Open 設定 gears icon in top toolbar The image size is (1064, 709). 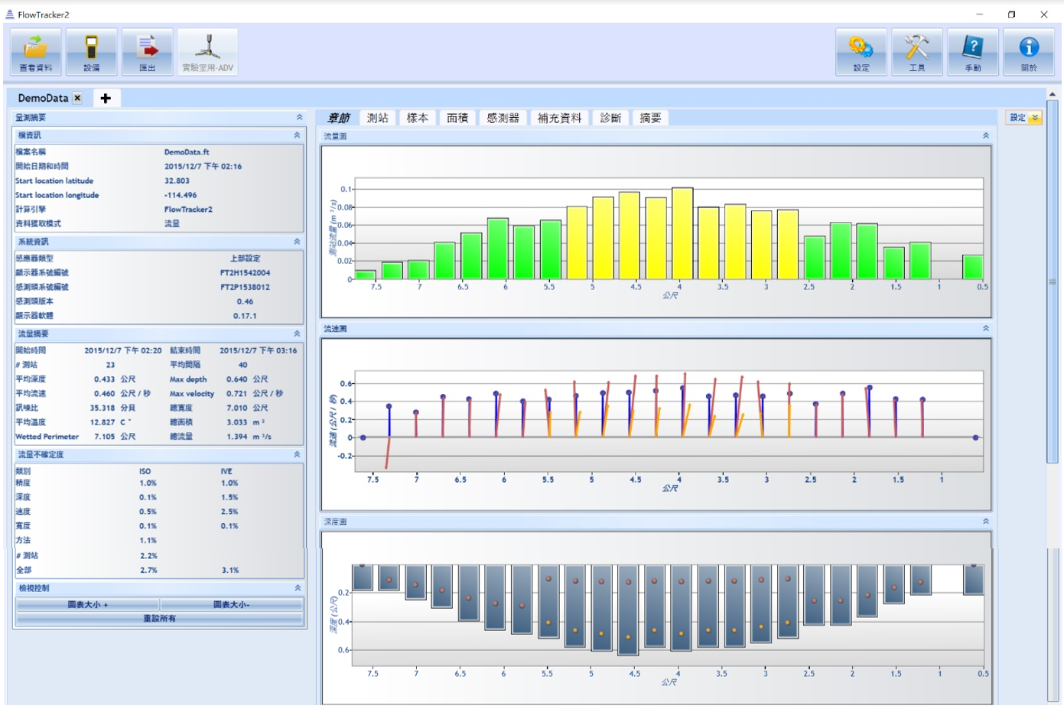pos(861,52)
